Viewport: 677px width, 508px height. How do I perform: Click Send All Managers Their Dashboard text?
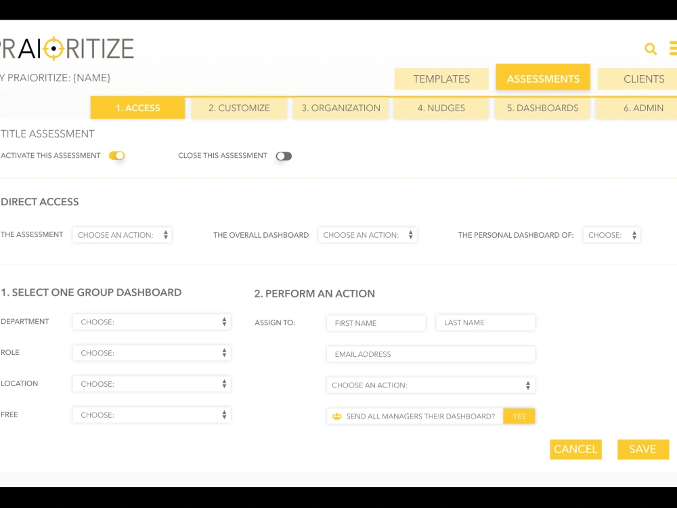(x=420, y=417)
